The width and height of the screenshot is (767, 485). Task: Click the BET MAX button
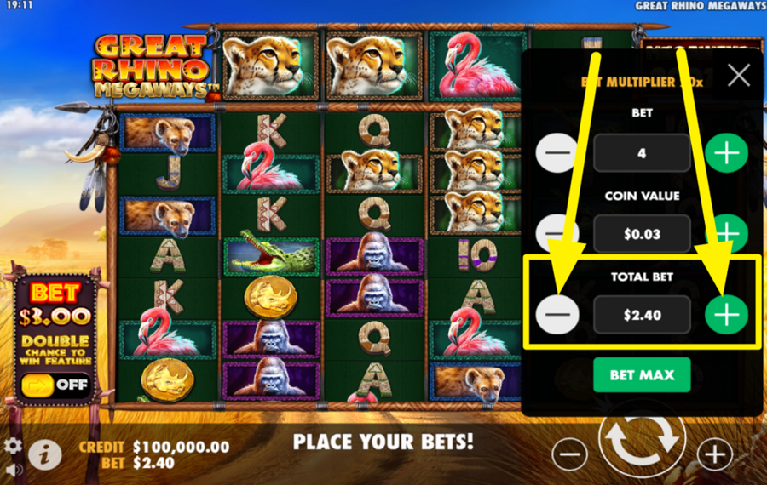pos(642,374)
